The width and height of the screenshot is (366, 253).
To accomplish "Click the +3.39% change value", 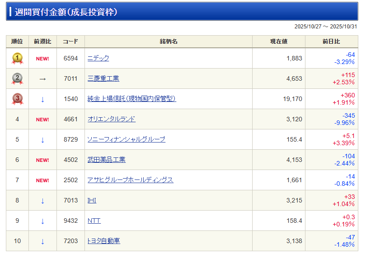I will [343, 143].
